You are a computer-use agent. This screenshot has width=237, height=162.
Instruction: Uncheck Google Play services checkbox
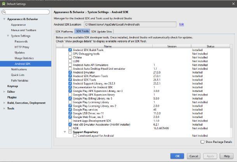70,109
